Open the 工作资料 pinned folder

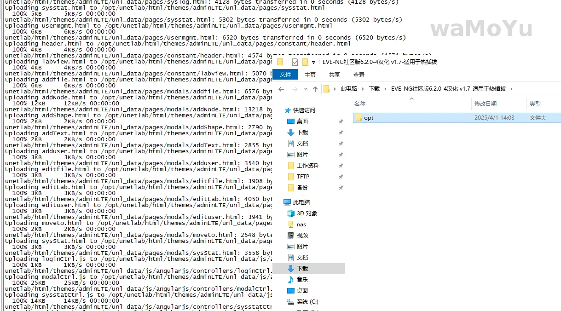tap(307, 166)
